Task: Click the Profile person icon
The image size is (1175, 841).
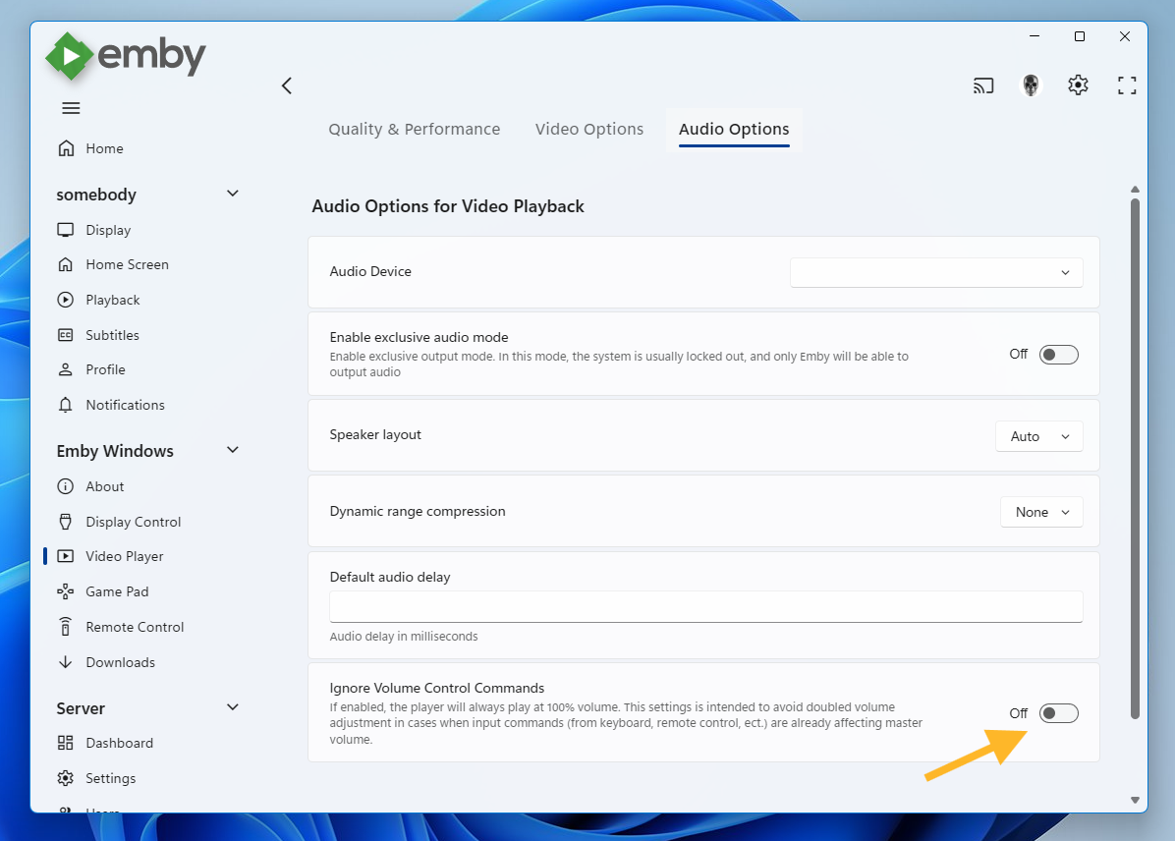Action: (66, 369)
